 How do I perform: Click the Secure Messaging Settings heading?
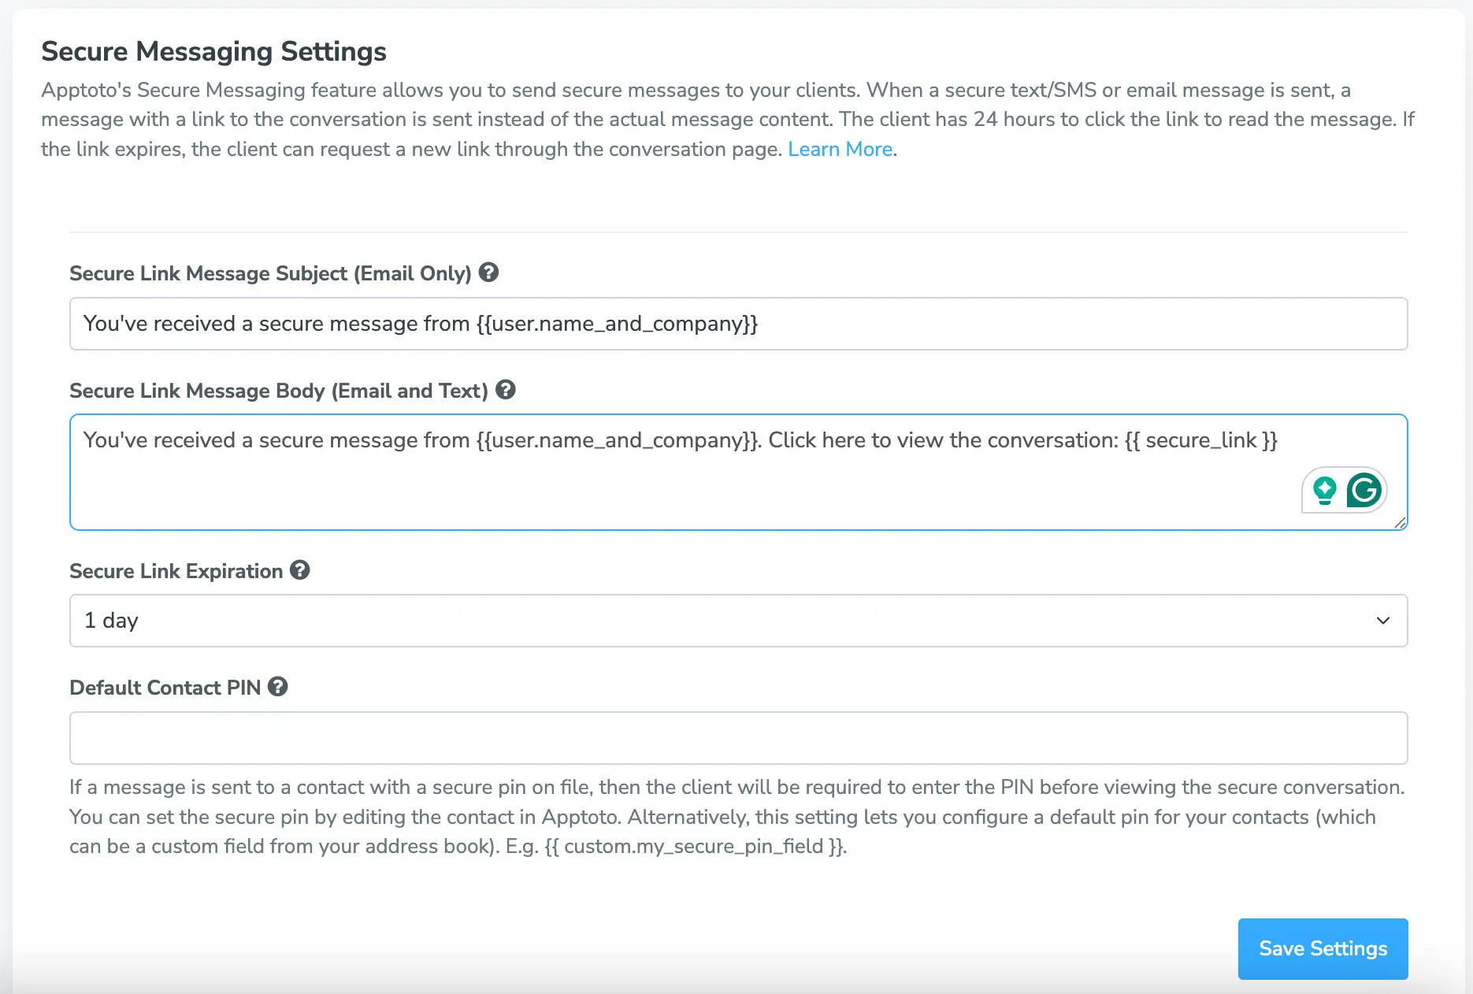pos(213,50)
